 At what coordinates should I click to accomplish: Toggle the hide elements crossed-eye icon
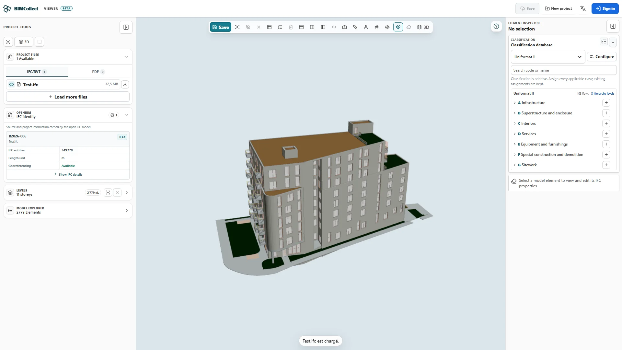(x=248, y=27)
